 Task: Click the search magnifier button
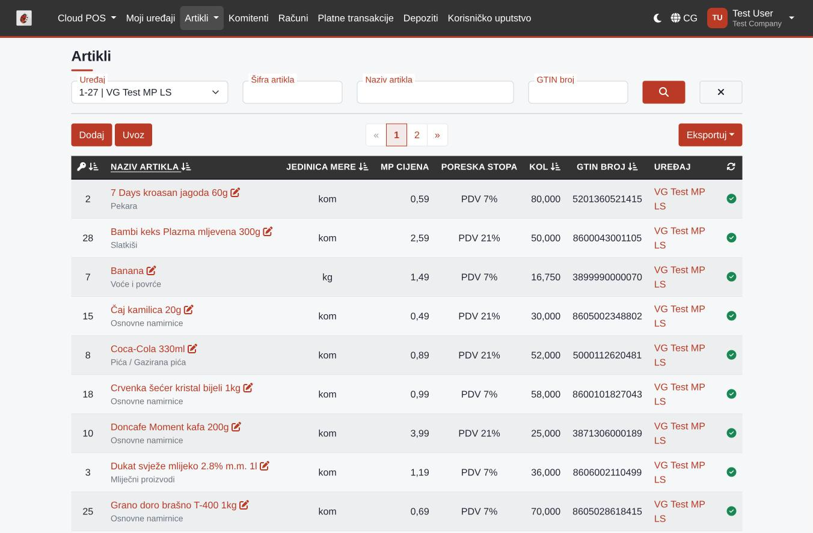(663, 93)
